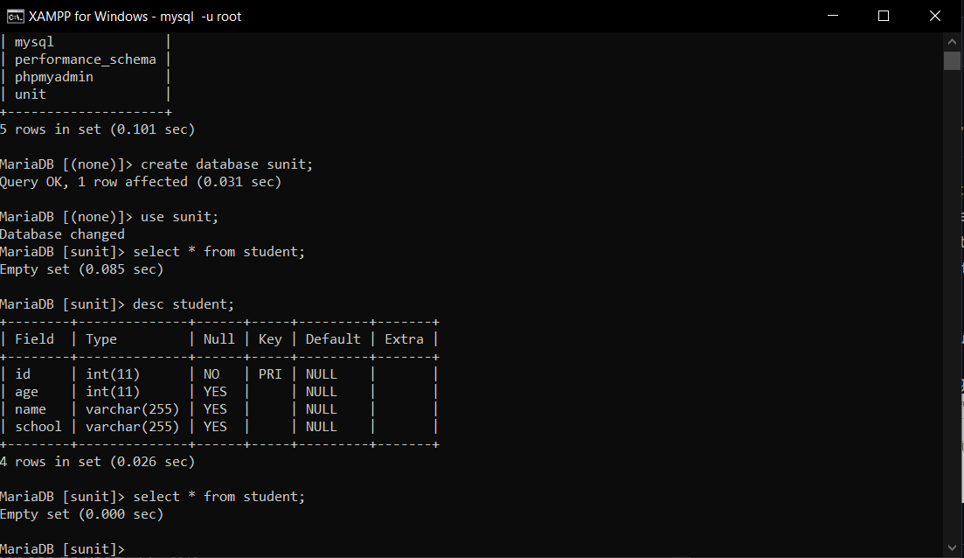
Task: Click the Query OK confirmation line
Action: click(140, 181)
